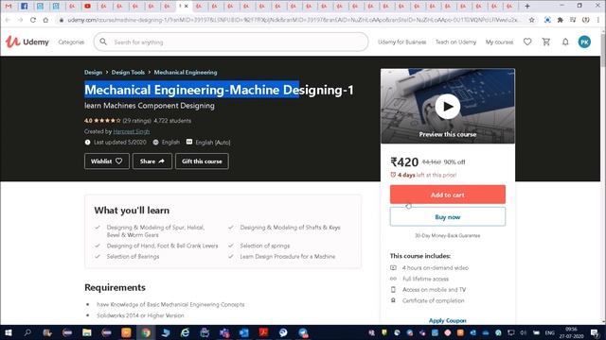
Task: Open the Chrome extensions puzzle icon
Action: (560, 20)
